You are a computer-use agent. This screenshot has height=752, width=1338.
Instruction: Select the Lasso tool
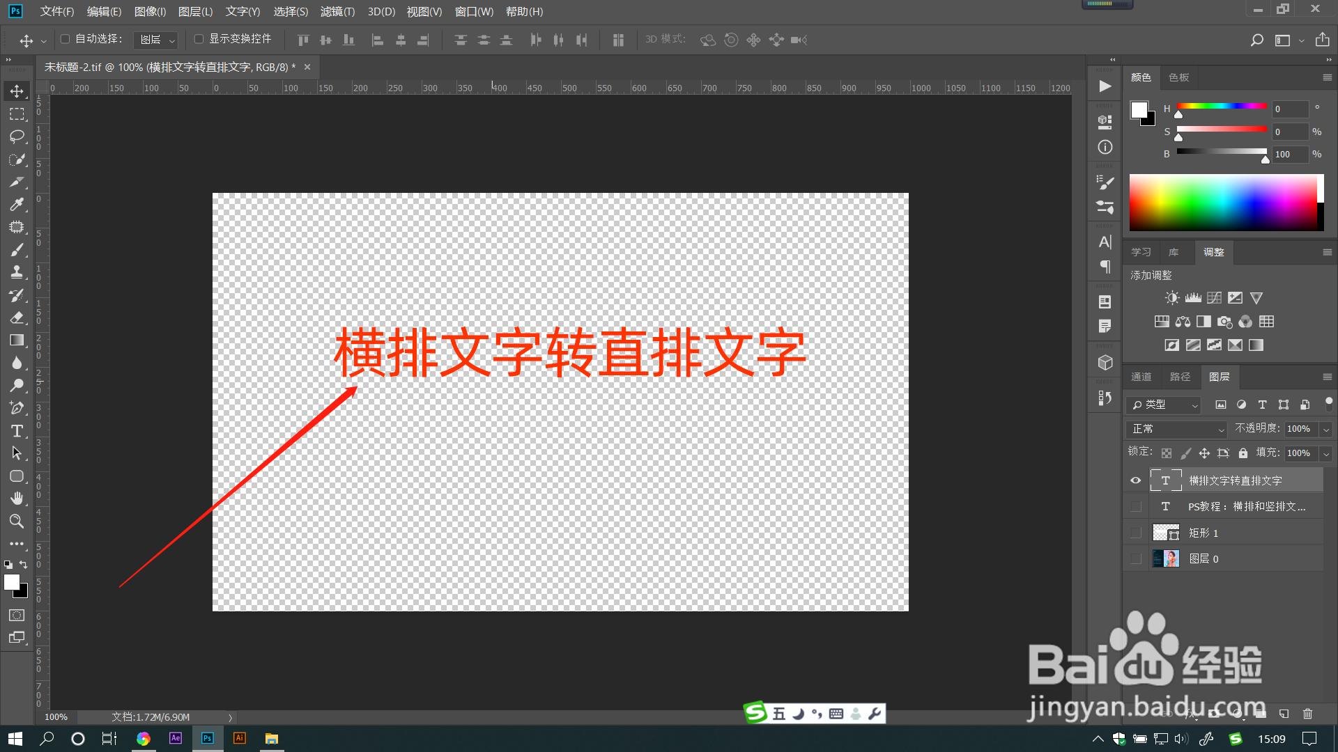pyautogui.click(x=17, y=136)
